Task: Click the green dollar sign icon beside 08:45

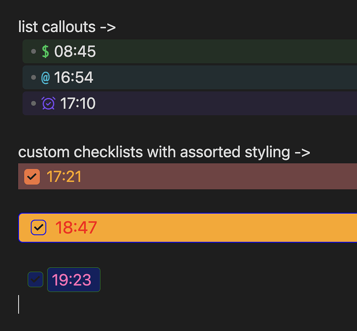Action: point(45,51)
